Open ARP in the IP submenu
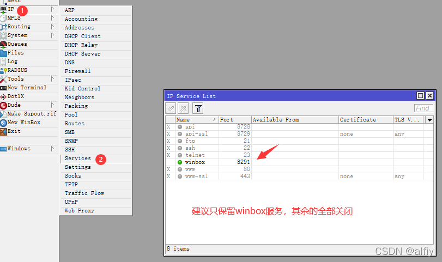442x262 pixels. pos(96,10)
